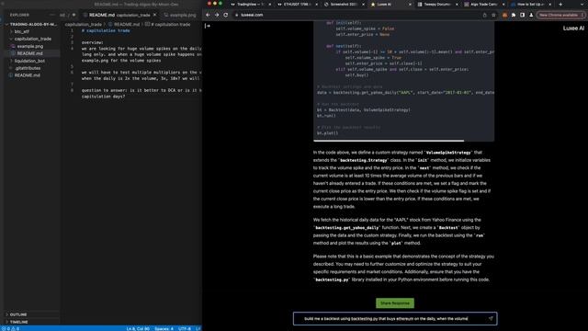Click the '# capitulation trade' heading line
The width and height of the screenshot is (588, 331).
click(x=106, y=30)
